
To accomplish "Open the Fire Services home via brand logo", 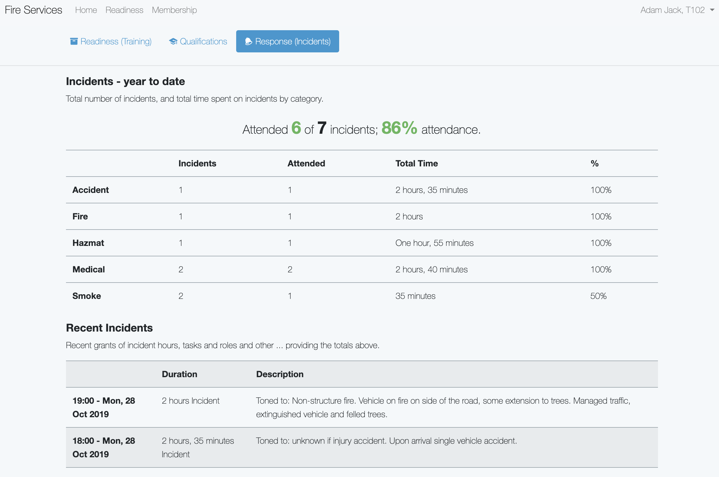I will 33,10.
